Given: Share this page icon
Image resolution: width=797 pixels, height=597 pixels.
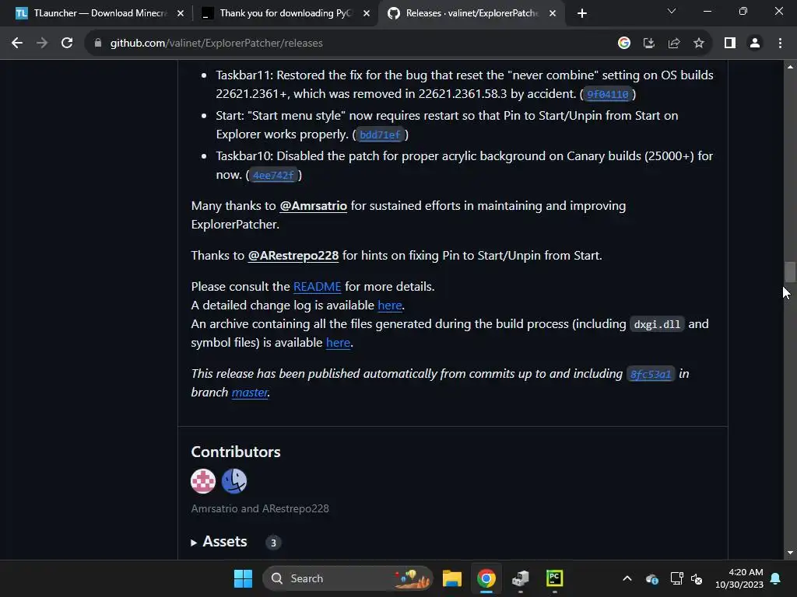Looking at the screenshot, I should (674, 44).
